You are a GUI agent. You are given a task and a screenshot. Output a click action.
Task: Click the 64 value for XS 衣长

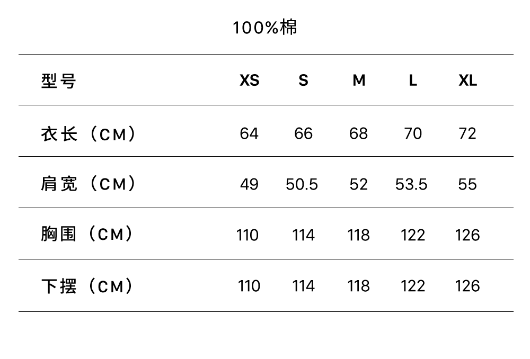249,133
